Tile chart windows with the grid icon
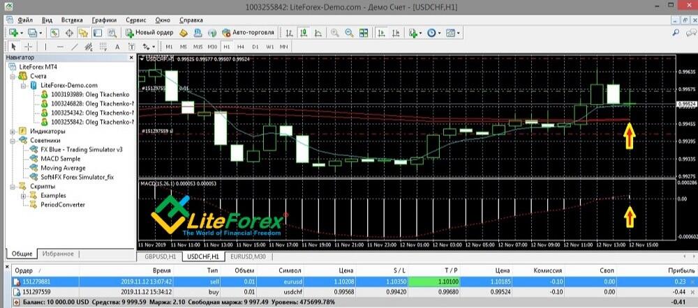698x308 pixels. (364, 33)
